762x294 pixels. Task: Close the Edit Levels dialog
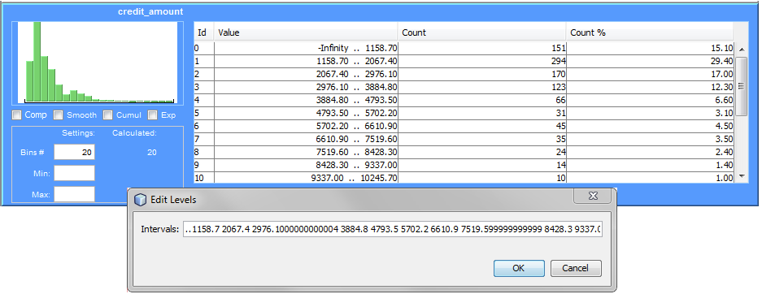pyautogui.click(x=592, y=196)
